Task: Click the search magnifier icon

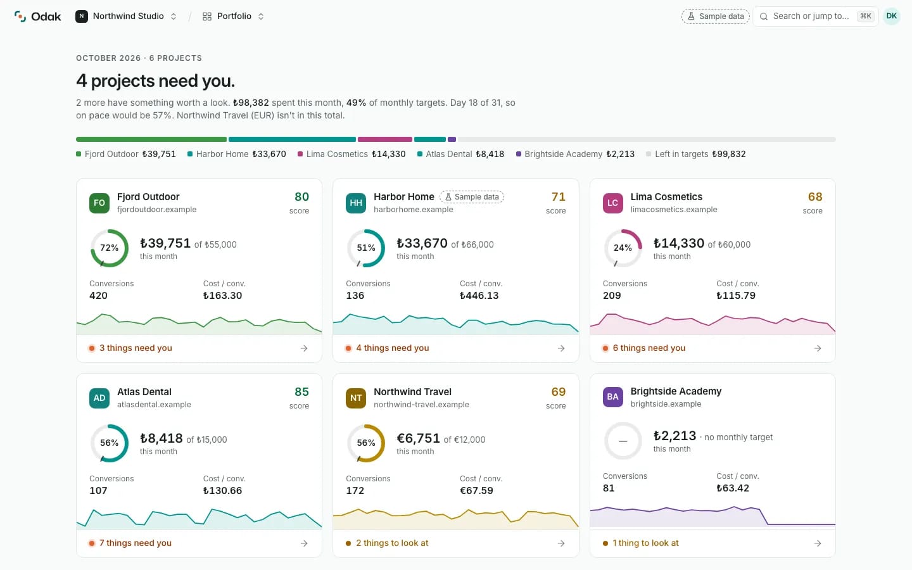Action: click(x=764, y=16)
